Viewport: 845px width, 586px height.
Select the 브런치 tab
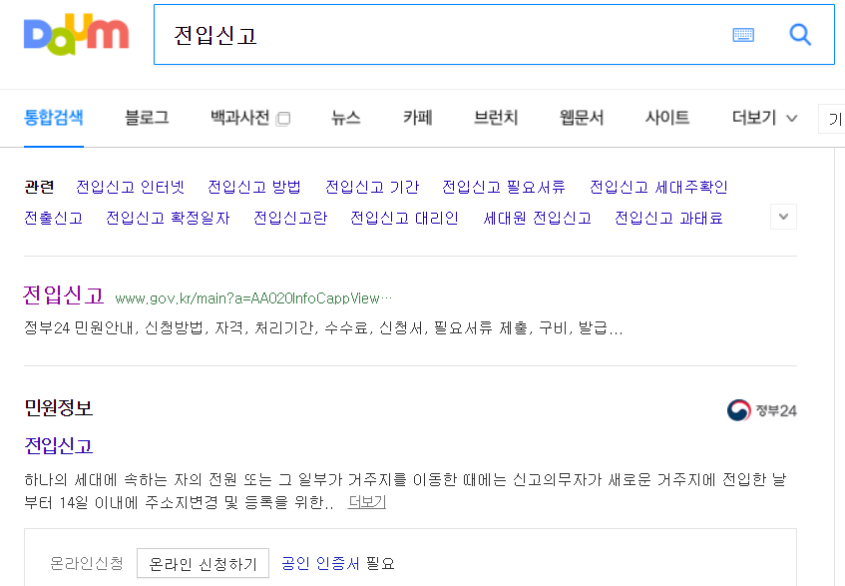496,118
